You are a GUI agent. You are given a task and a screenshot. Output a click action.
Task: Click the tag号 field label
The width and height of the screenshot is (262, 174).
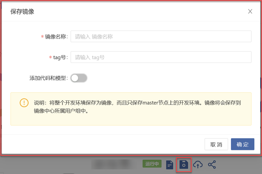60,57
